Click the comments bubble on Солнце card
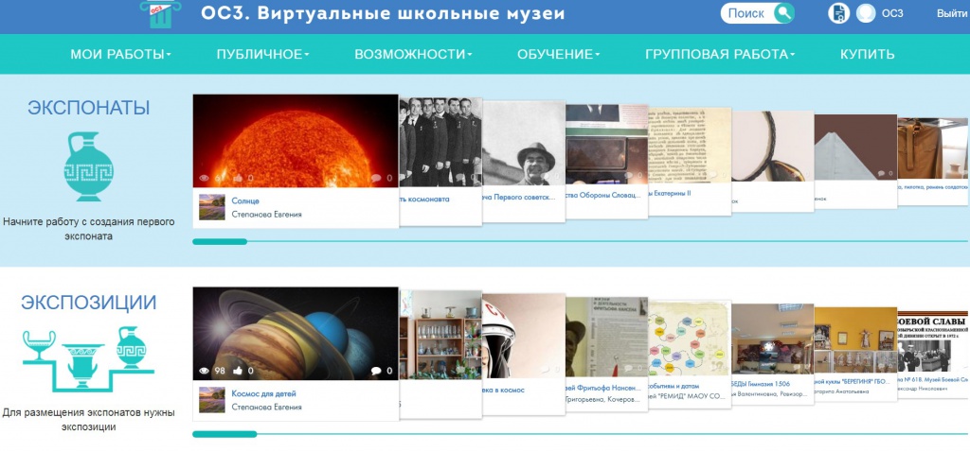The height and width of the screenshot is (452, 970). [x=375, y=178]
